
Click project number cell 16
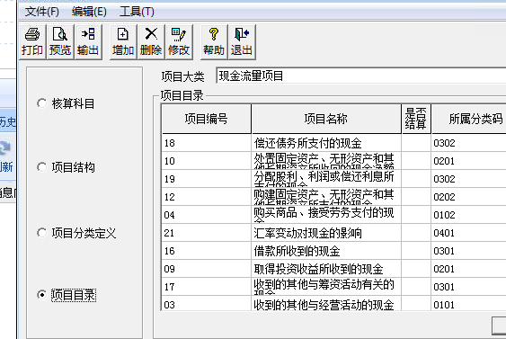[207, 251]
